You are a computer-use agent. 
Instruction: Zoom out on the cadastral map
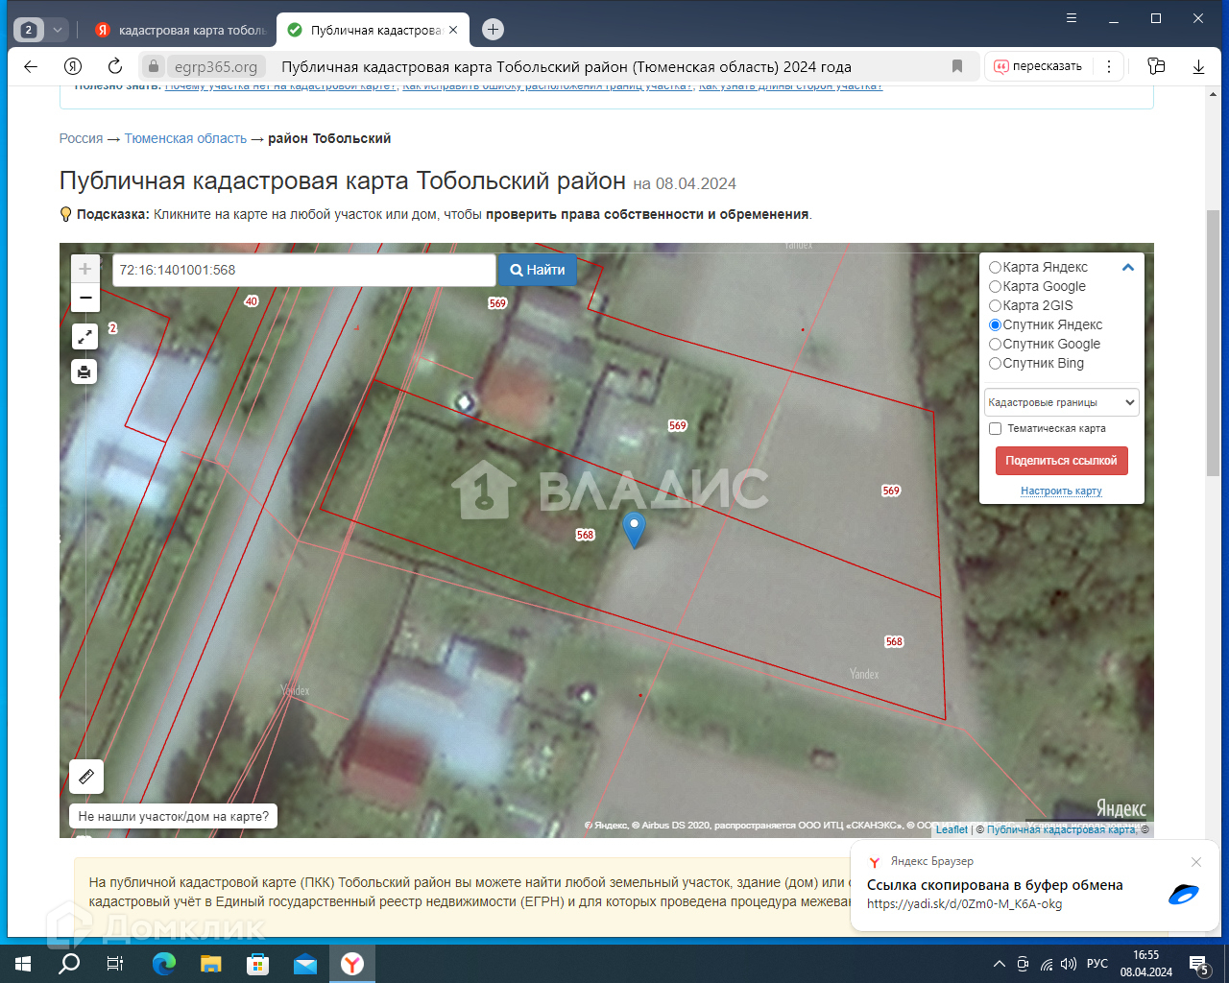coord(85,298)
